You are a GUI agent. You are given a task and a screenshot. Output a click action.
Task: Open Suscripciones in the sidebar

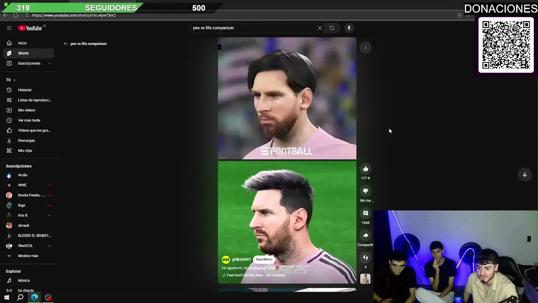[x=29, y=63]
